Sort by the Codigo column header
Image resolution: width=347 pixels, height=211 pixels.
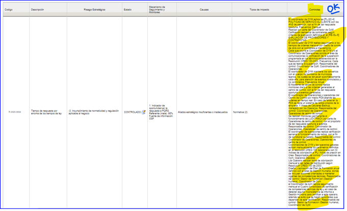[9, 10]
